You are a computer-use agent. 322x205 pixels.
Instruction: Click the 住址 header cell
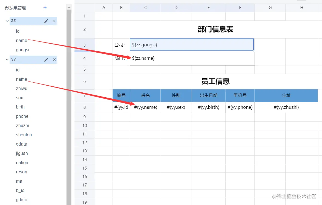(286, 95)
